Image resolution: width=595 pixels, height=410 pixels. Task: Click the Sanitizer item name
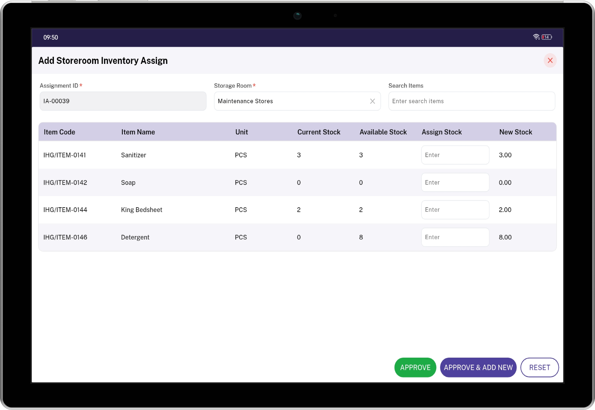[x=134, y=155]
